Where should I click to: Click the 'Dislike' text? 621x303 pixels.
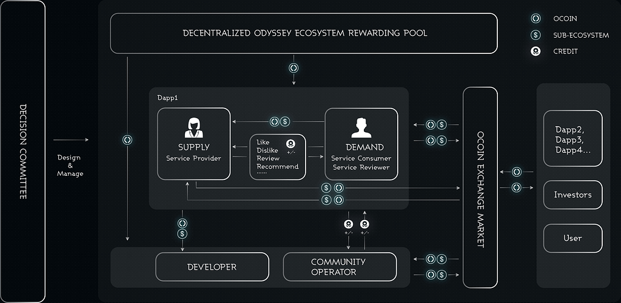pos(267,150)
